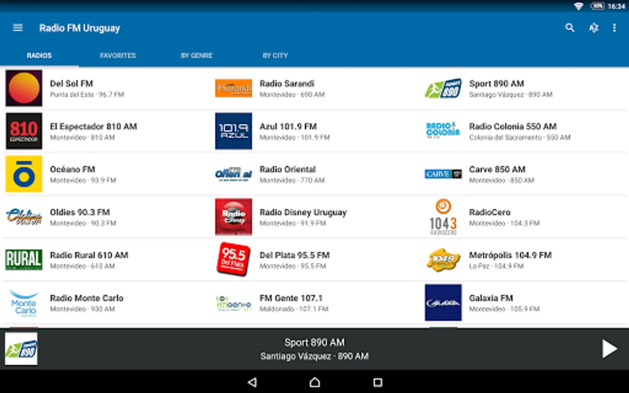This screenshot has height=393, width=629.
Task: Tap the Del Plata 95.5 logo
Action: [234, 259]
